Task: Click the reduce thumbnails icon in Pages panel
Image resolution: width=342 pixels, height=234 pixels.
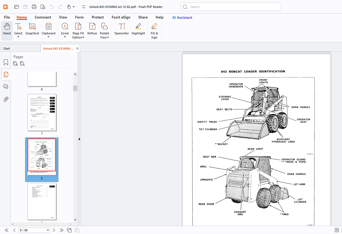Action: 22,64
